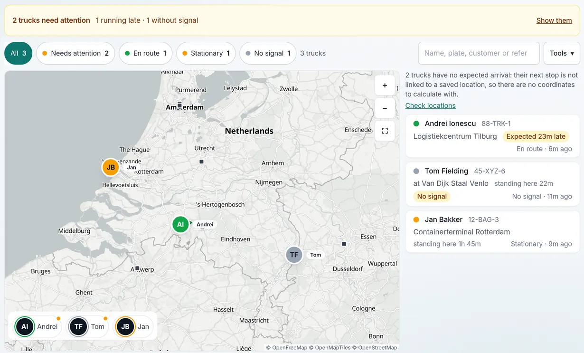Click 'standing here 22m' text
The image size is (584, 353).
point(523,183)
